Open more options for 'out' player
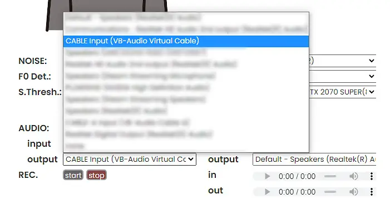This screenshot has height=214, width=390. [x=372, y=192]
